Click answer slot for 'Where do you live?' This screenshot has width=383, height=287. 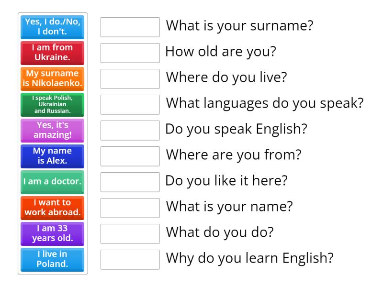point(130,79)
